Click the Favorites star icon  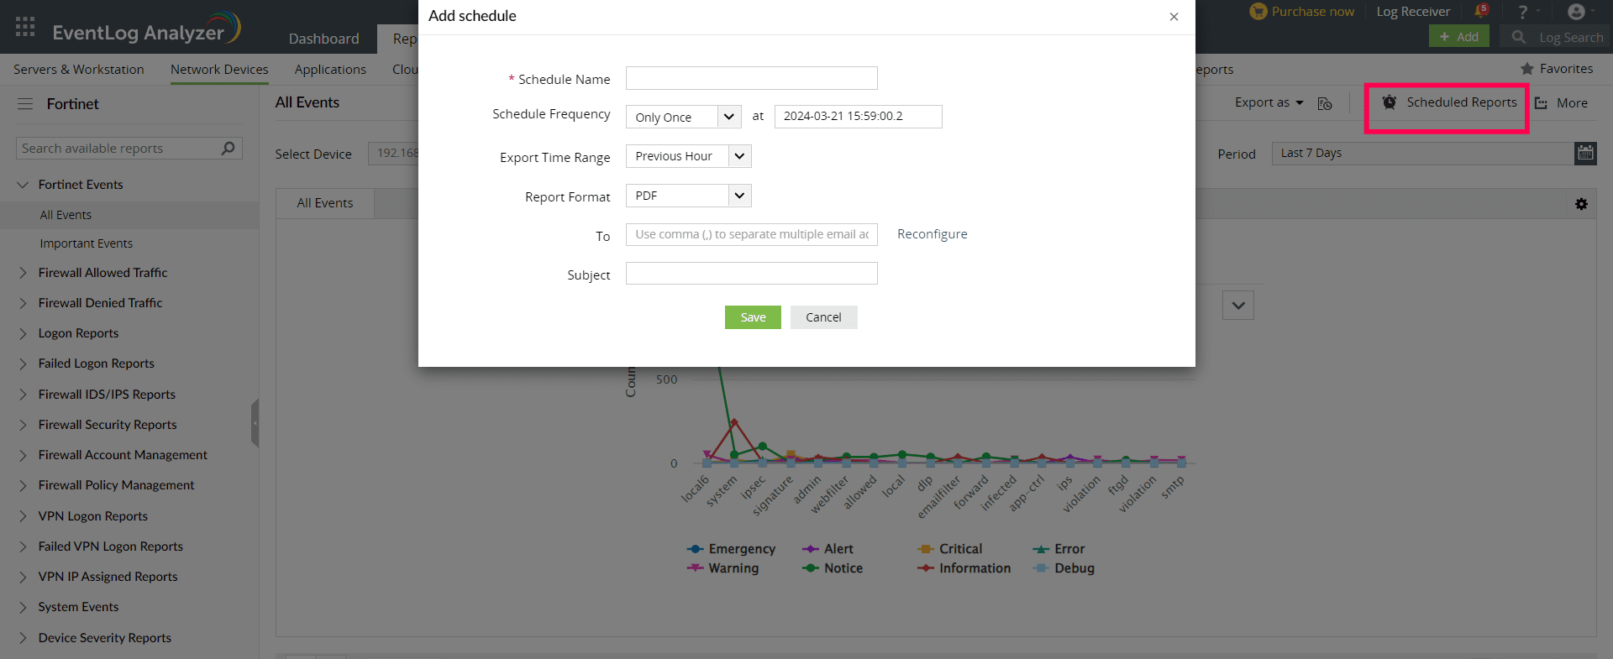pos(1527,69)
